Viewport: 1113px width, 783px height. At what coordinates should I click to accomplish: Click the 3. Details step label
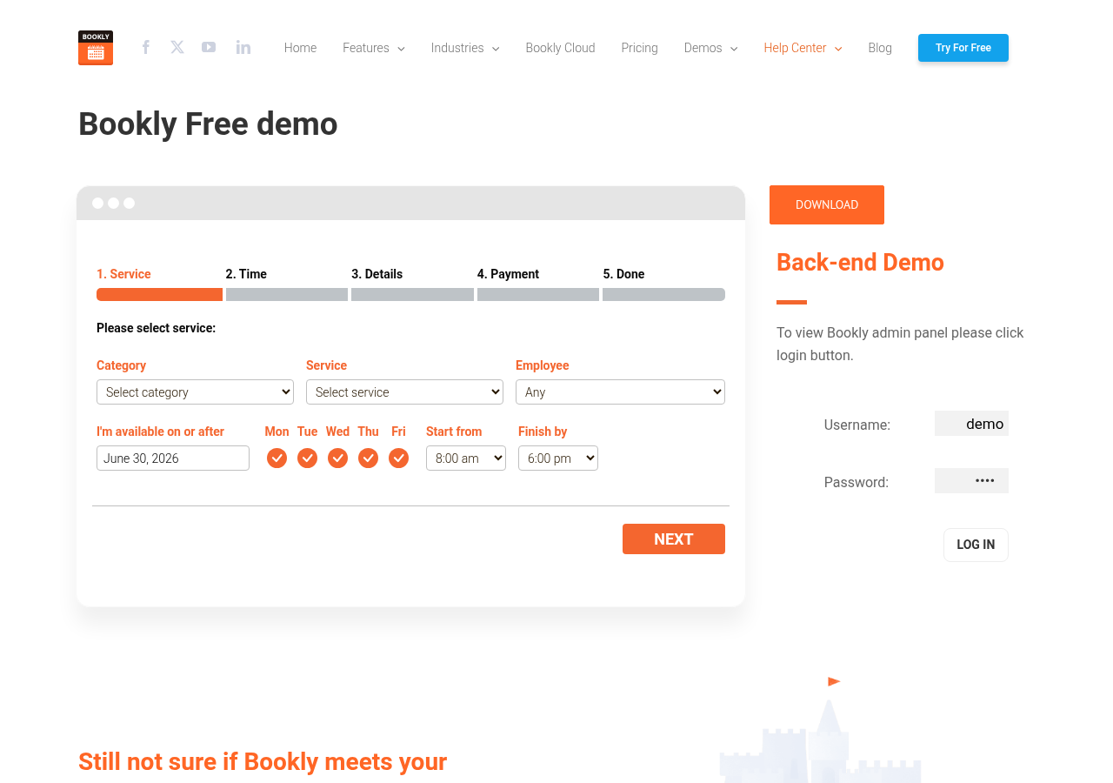[377, 274]
